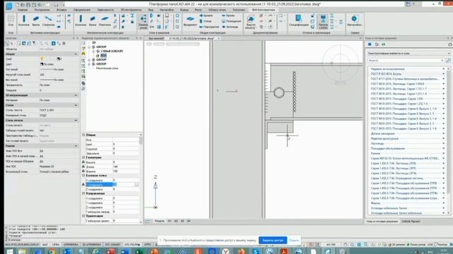453x254 pixels.
Task: Open Microsoft Word from the taskbar
Action: [125, 251]
